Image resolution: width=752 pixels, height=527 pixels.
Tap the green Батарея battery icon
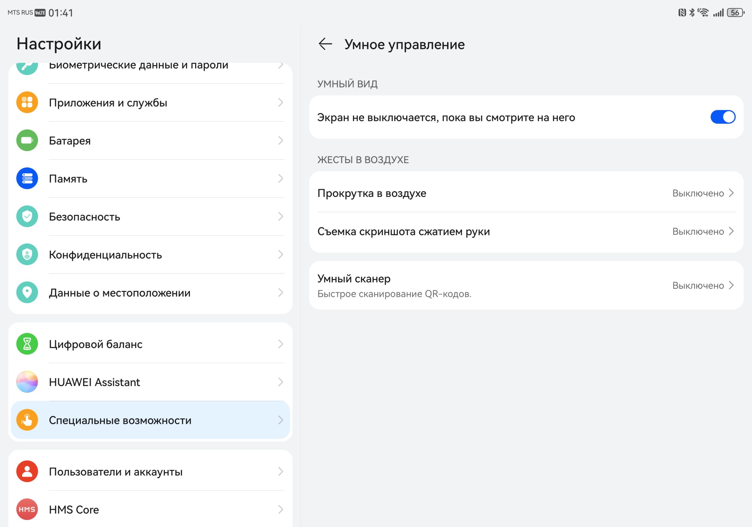(x=27, y=140)
